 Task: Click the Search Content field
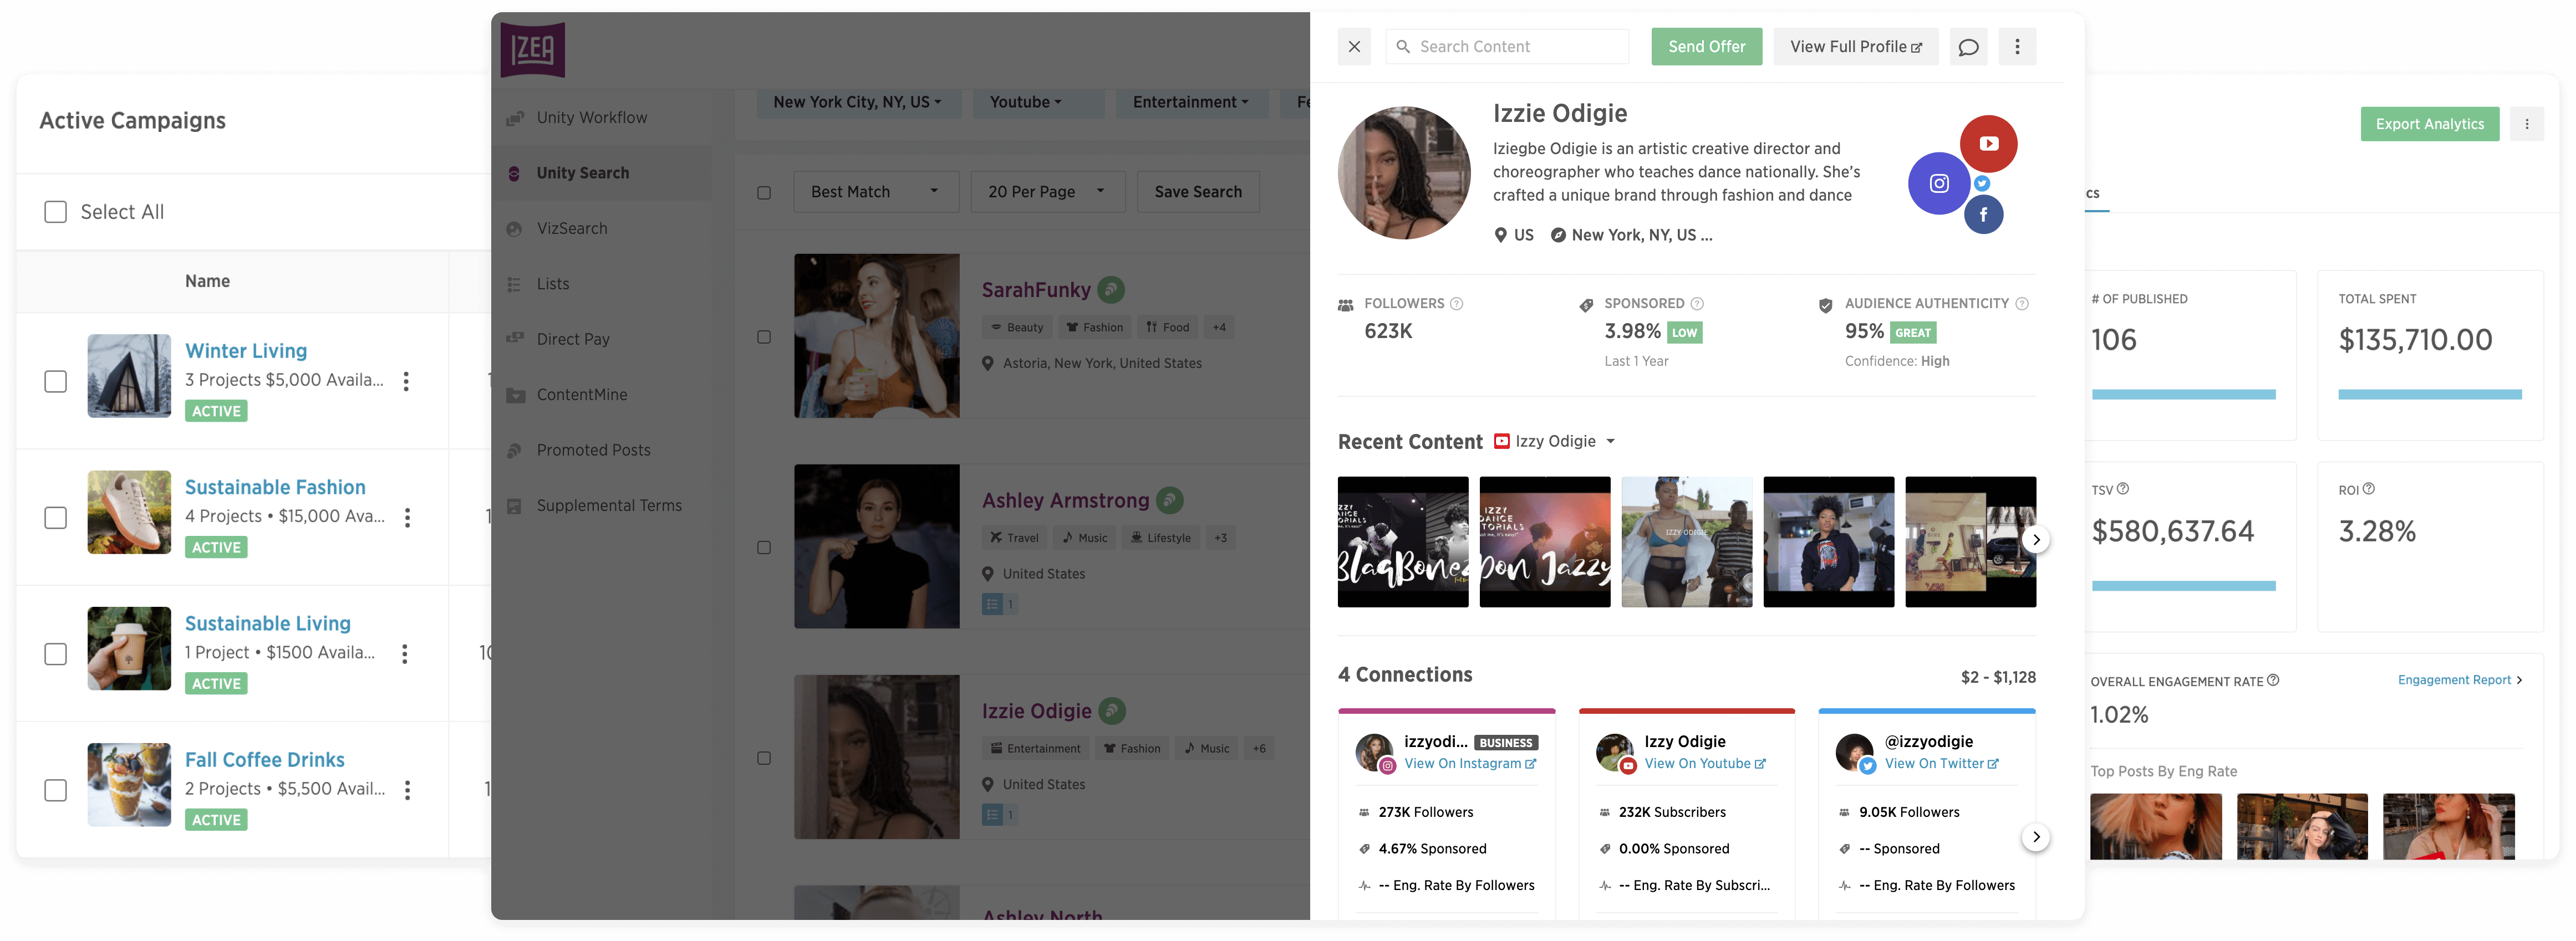[x=1506, y=46]
